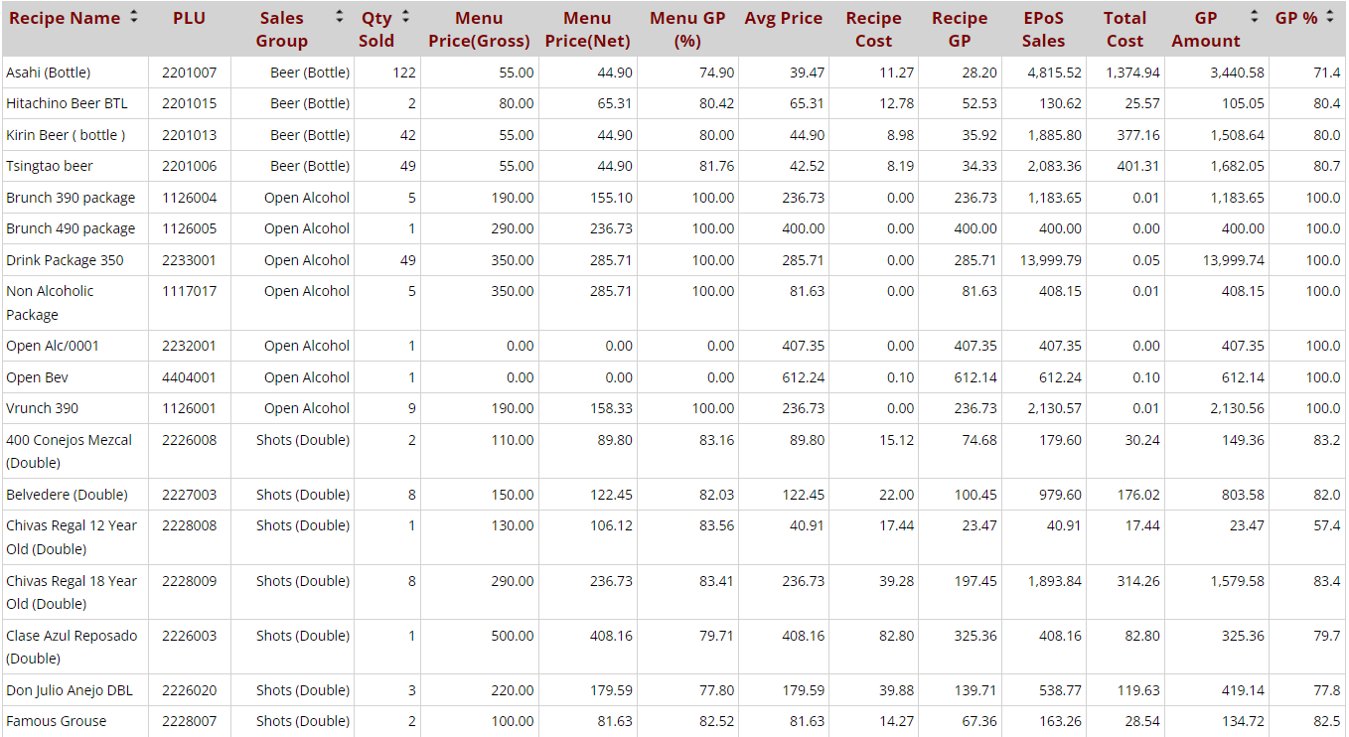The image size is (1349, 737).
Task: Select the Clase Azul Reposado (Double) row
Action: click(x=72, y=647)
